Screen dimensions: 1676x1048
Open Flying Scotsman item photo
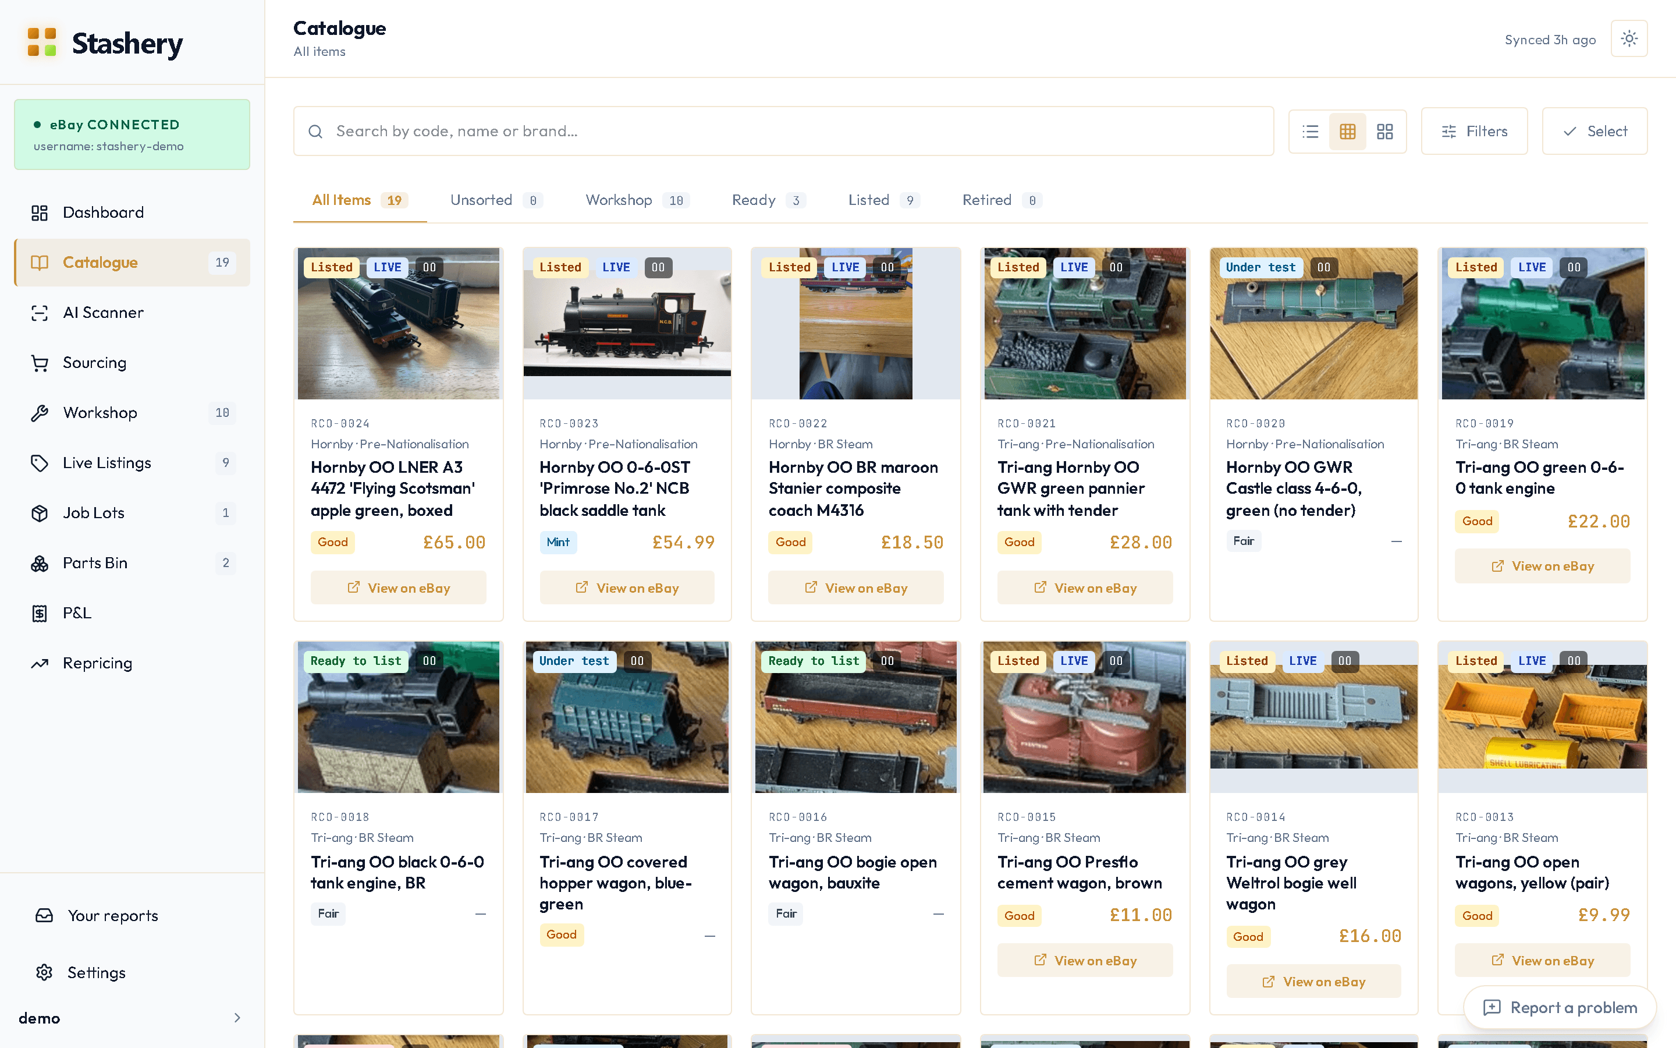[x=398, y=324]
